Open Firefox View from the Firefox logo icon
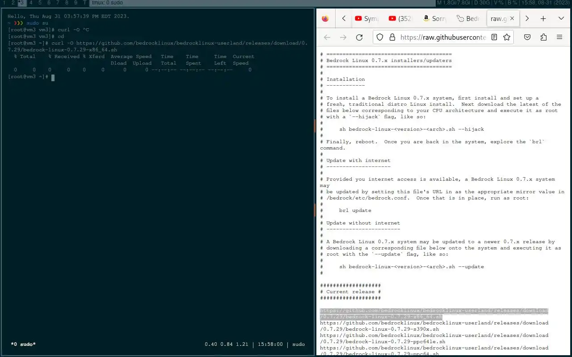 (x=325, y=18)
